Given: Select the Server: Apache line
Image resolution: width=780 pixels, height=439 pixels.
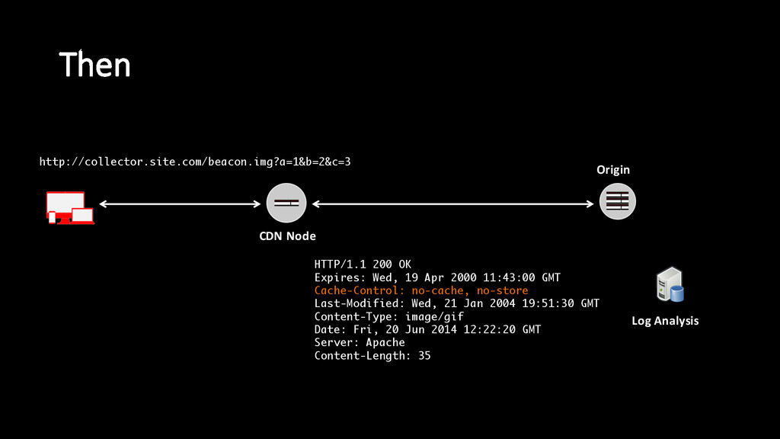Looking at the screenshot, I should point(360,342).
